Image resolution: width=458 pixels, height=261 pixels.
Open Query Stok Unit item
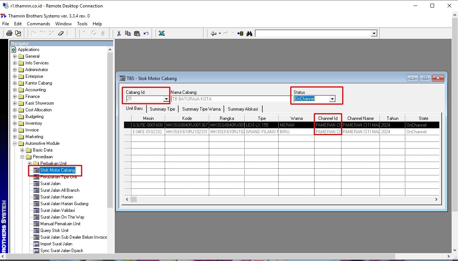54,230
